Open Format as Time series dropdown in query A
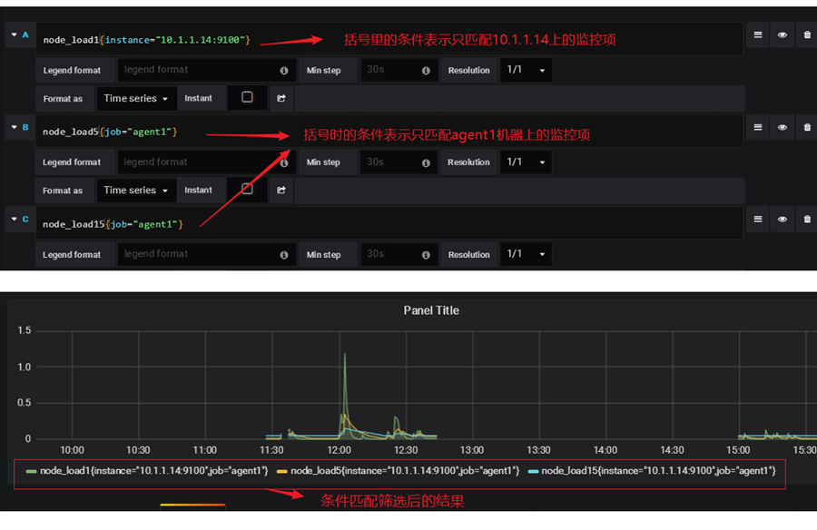 [136, 98]
